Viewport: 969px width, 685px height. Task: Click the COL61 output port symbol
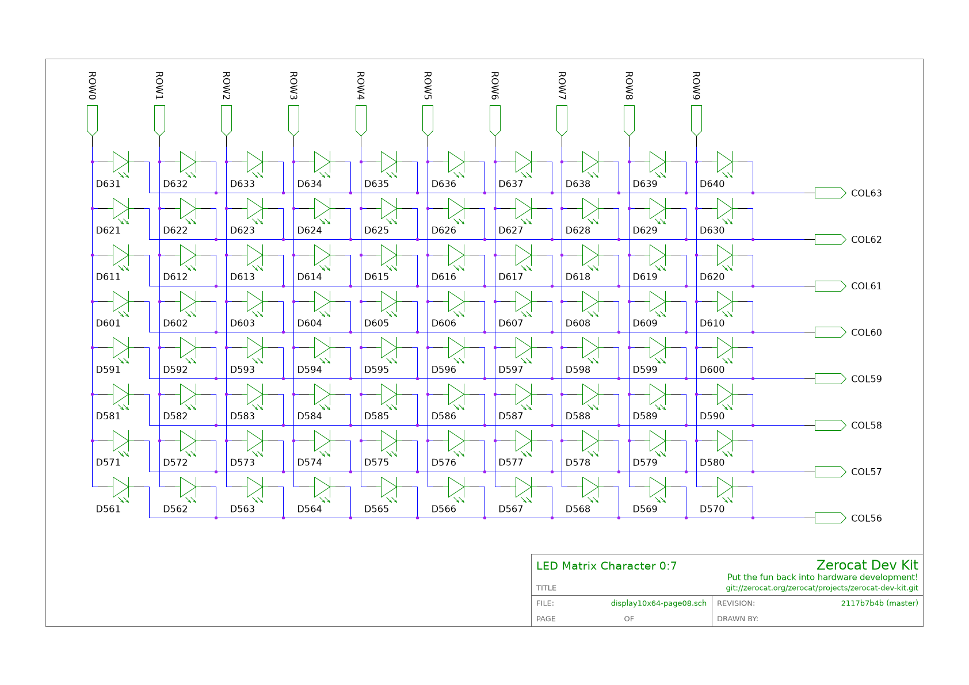(x=830, y=286)
